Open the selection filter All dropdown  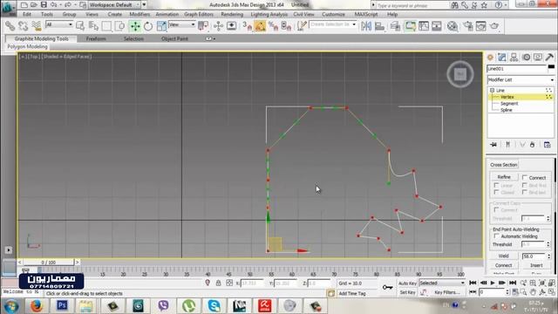[59, 24]
